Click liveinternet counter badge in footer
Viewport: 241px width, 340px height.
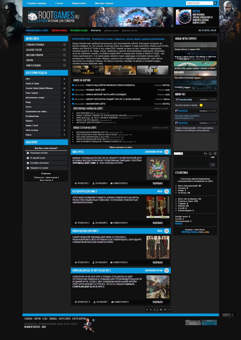pos(193,322)
